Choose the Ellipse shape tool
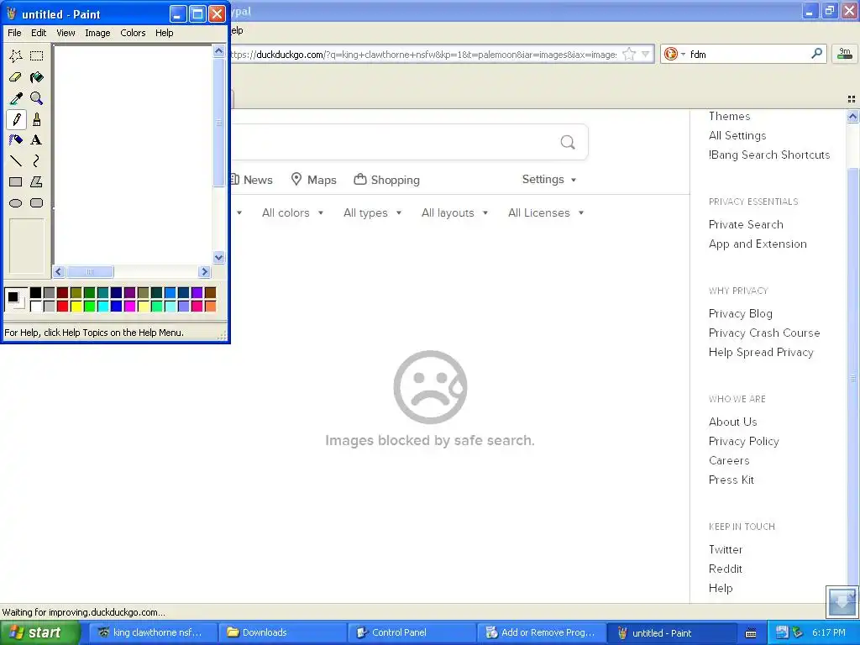Image resolution: width=860 pixels, height=645 pixels. 16,203
